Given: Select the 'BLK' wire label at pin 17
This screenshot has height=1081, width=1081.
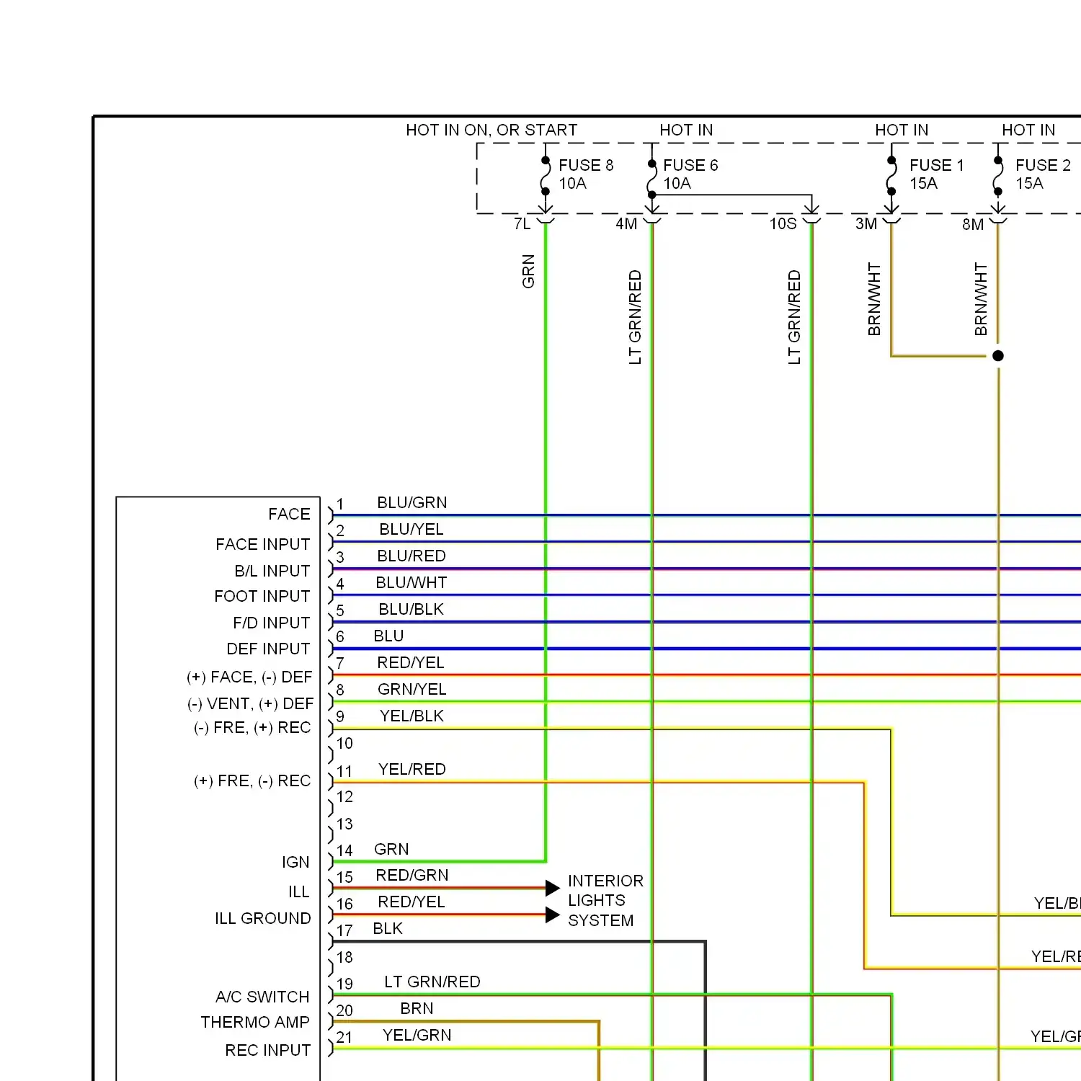Looking at the screenshot, I should point(388,929).
